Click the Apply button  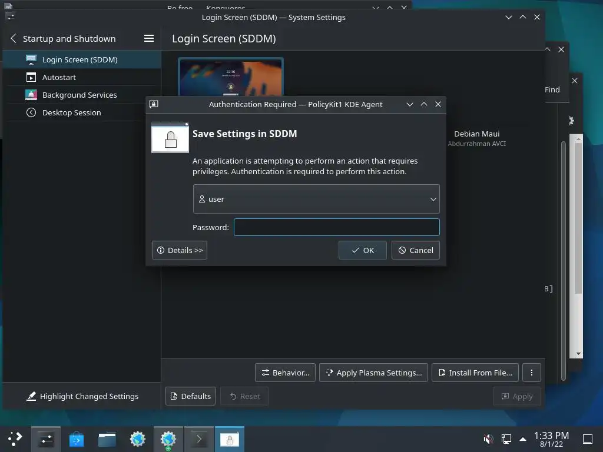click(517, 396)
